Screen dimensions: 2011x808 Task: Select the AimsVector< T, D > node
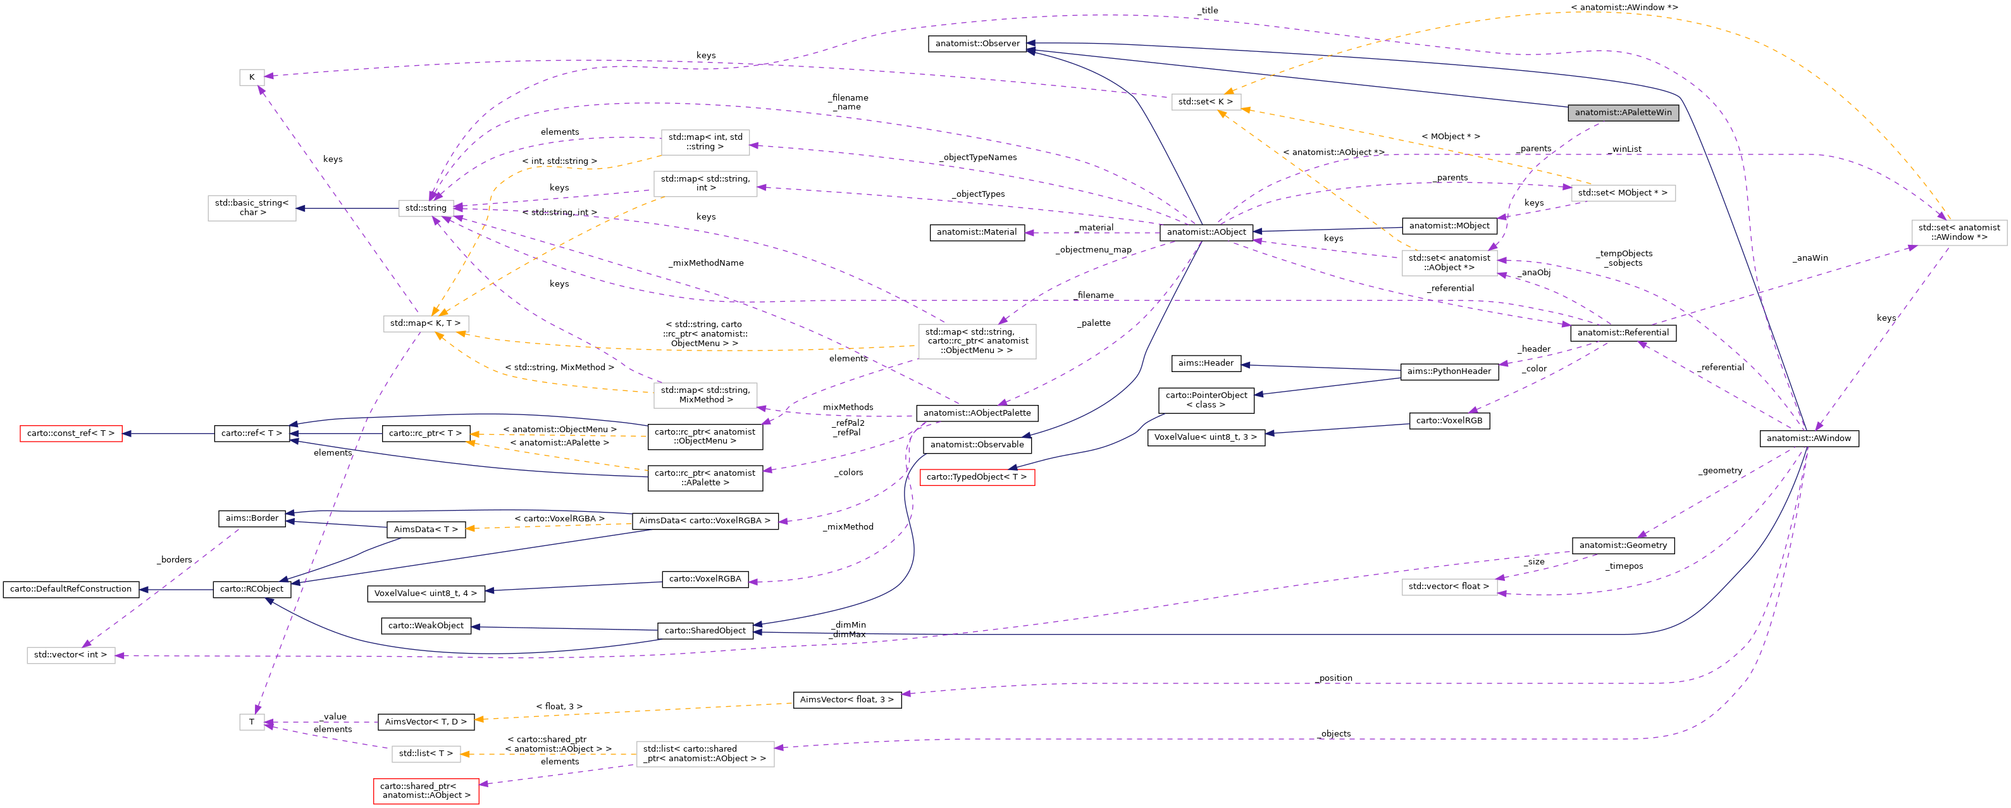(x=426, y=722)
